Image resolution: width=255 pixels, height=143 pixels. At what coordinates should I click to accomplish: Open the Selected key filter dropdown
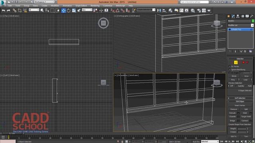[x=210, y=141]
